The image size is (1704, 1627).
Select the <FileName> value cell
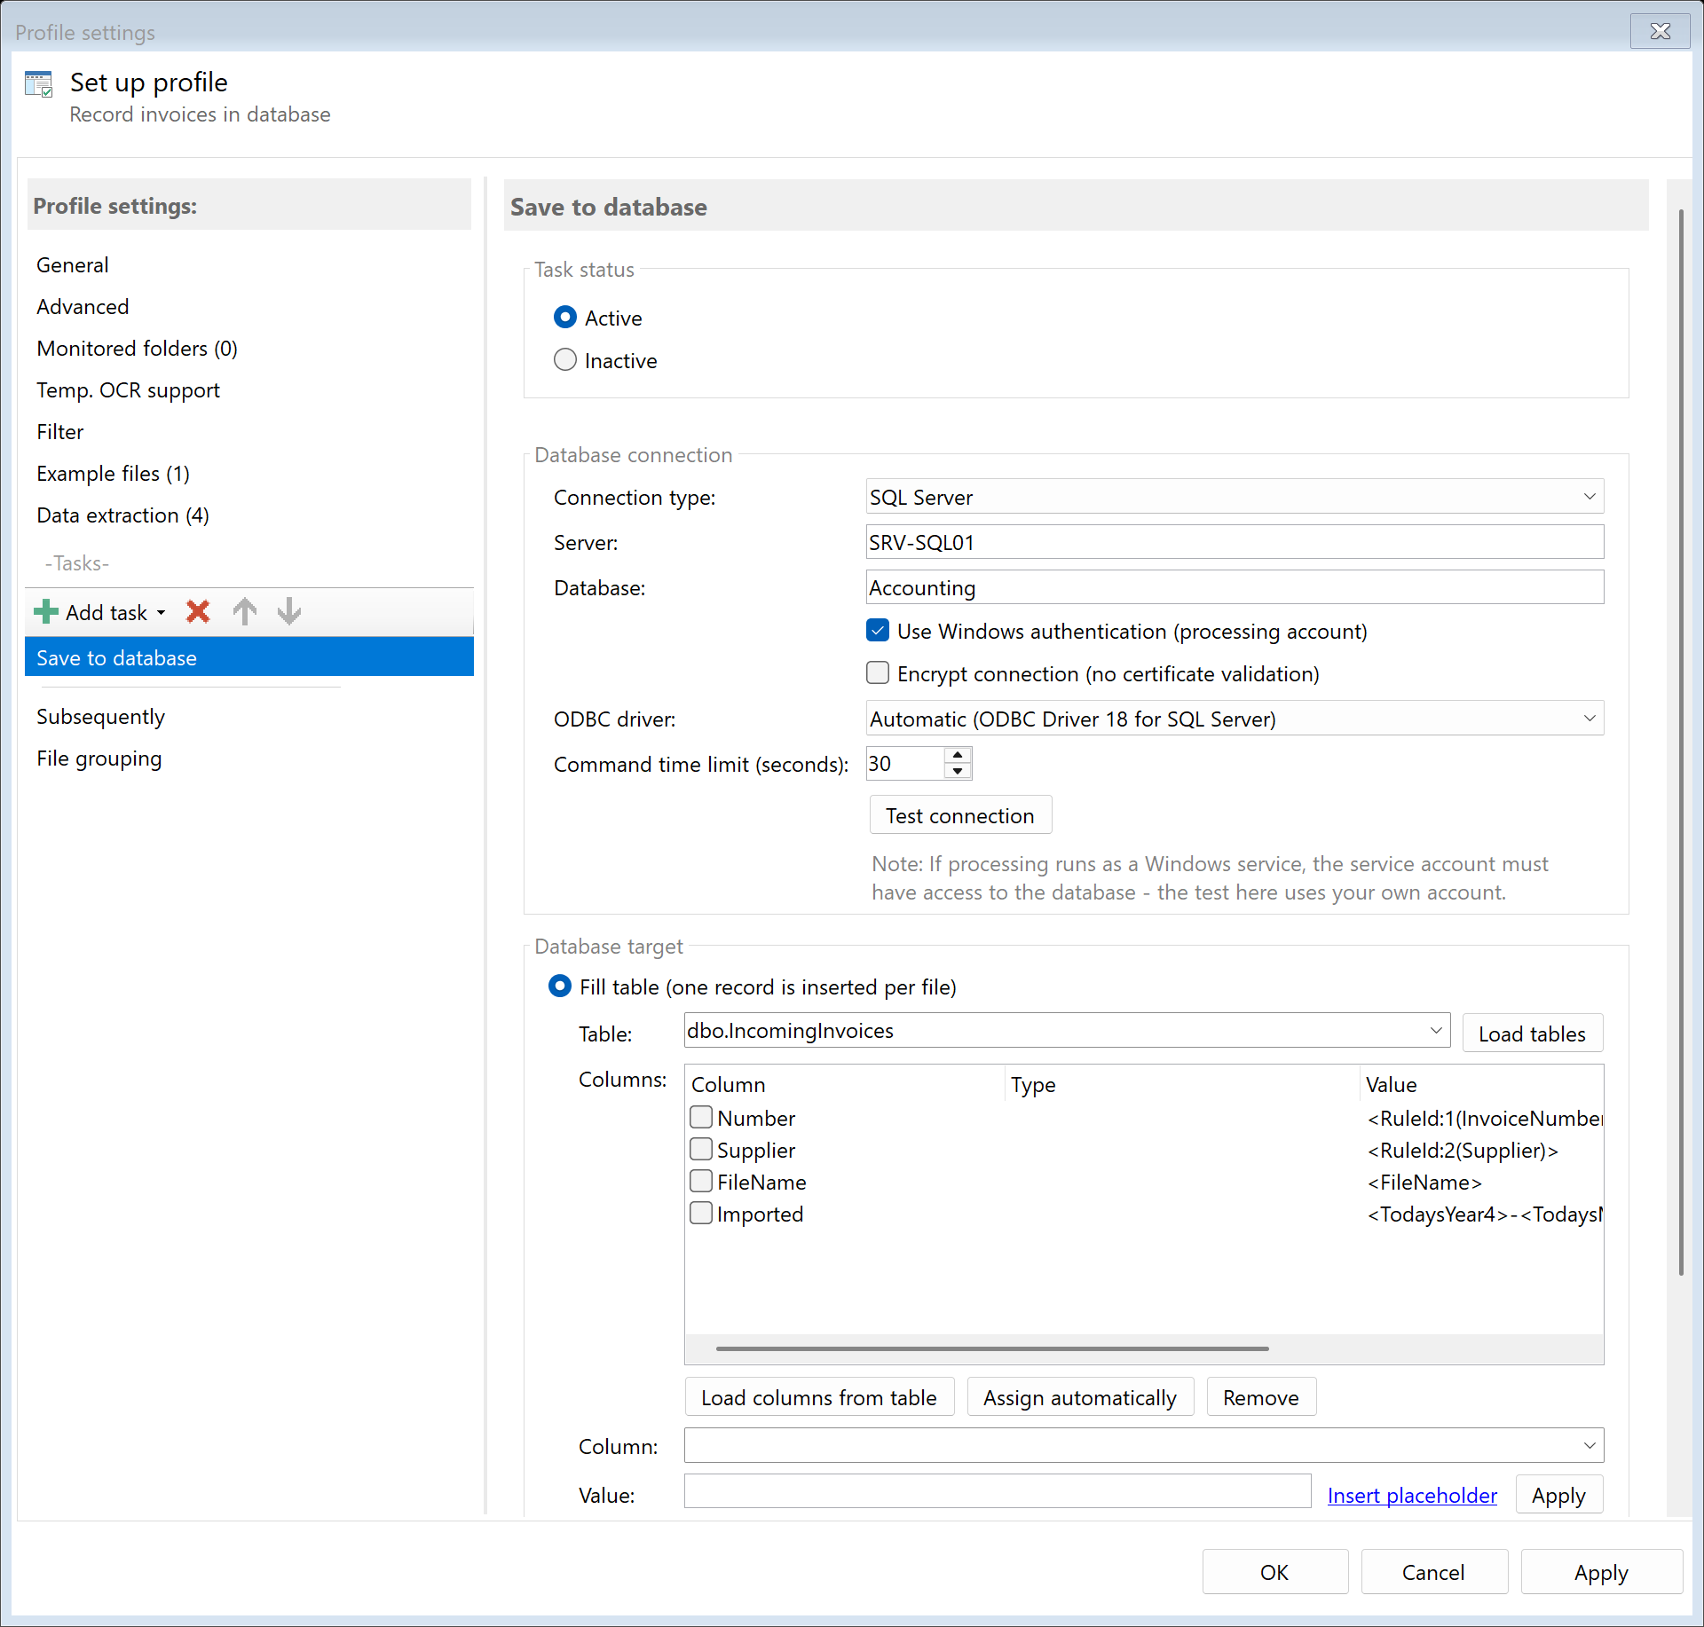(1424, 1182)
